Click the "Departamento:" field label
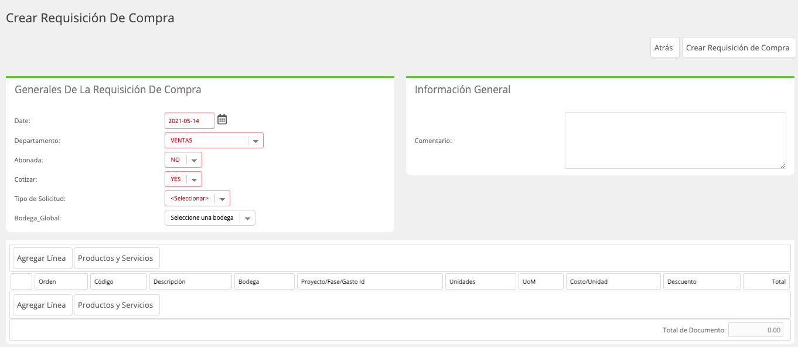The width and height of the screenshot is (798, 347). (x=37, y=141)
